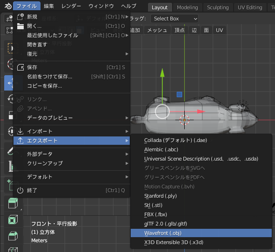This screenshot has width=275, height=252.
Task: Click the import arrow icon beside インポート
Action: click(20, 131)
